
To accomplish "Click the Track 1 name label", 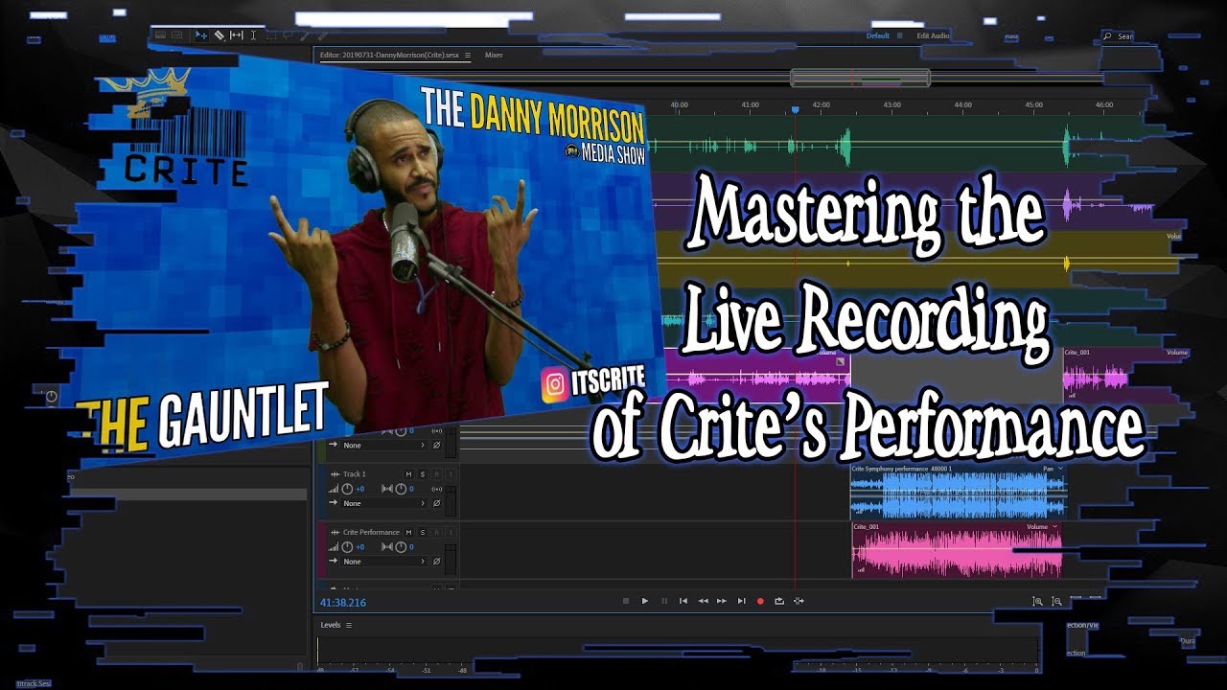I will point(355,474).
